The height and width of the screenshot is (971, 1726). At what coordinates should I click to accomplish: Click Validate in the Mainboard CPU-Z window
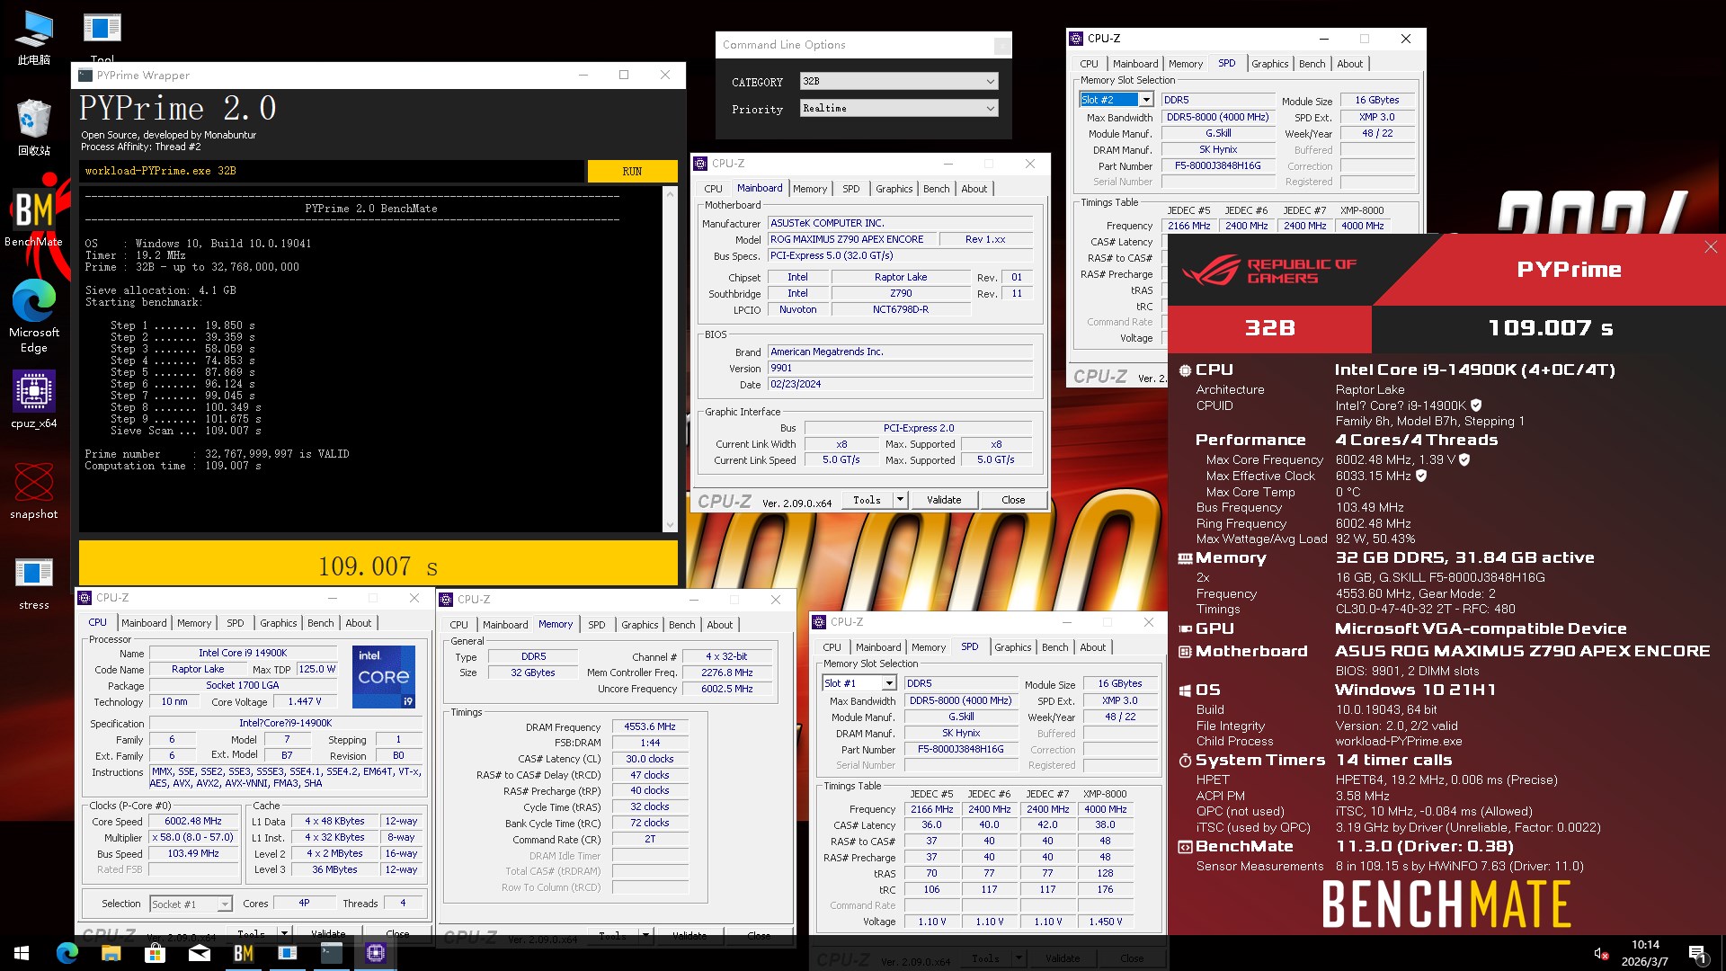tap(944, 500)
